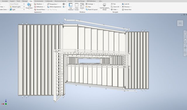Expand the Visual Style dropdown arrow
The width and height of the screenshot is (187, 110).
[29, 9]
